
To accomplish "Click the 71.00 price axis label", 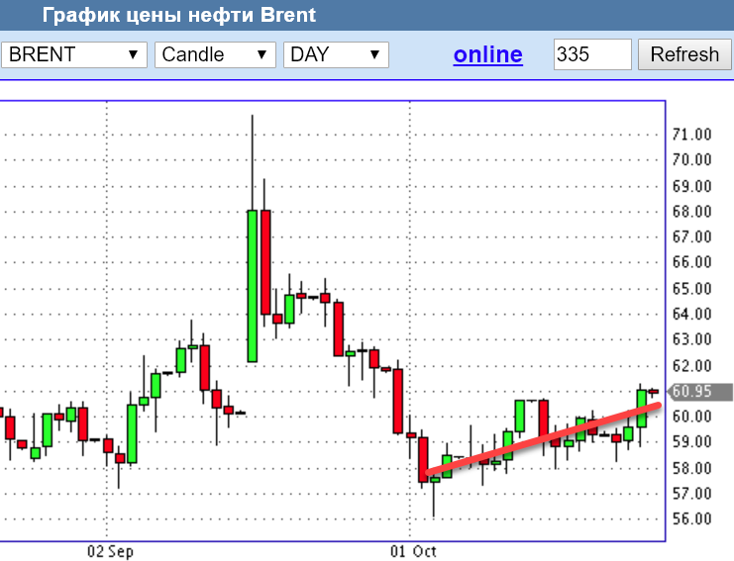I will (691, 135).
